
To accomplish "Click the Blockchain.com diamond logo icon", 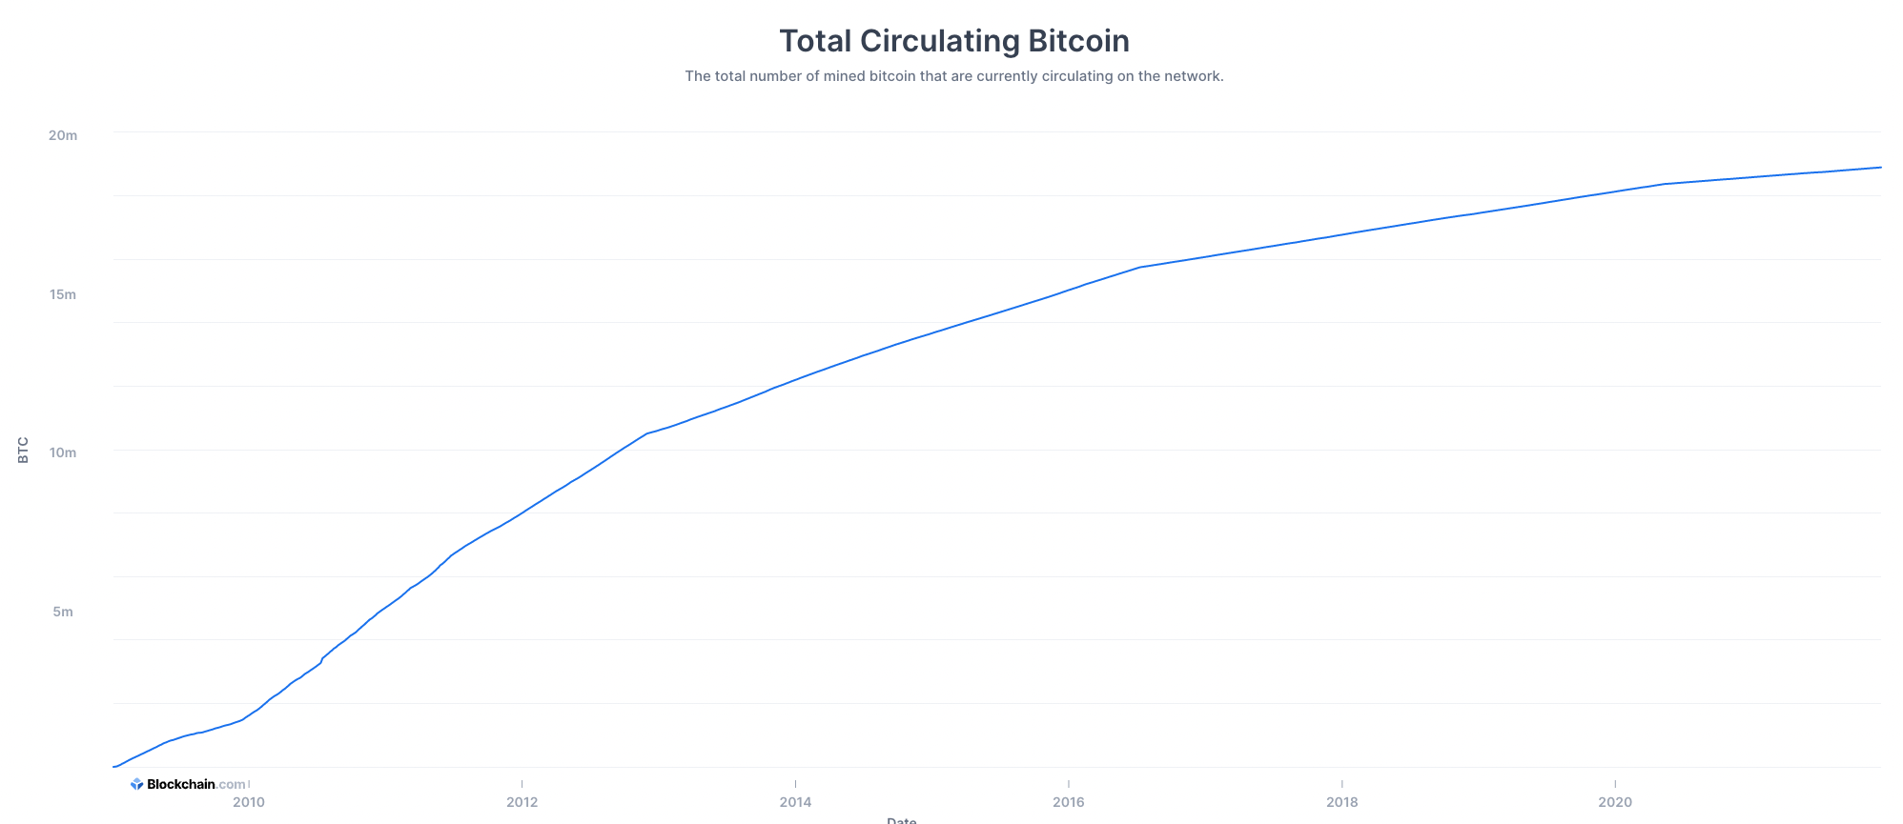I will tap(136, 784).
